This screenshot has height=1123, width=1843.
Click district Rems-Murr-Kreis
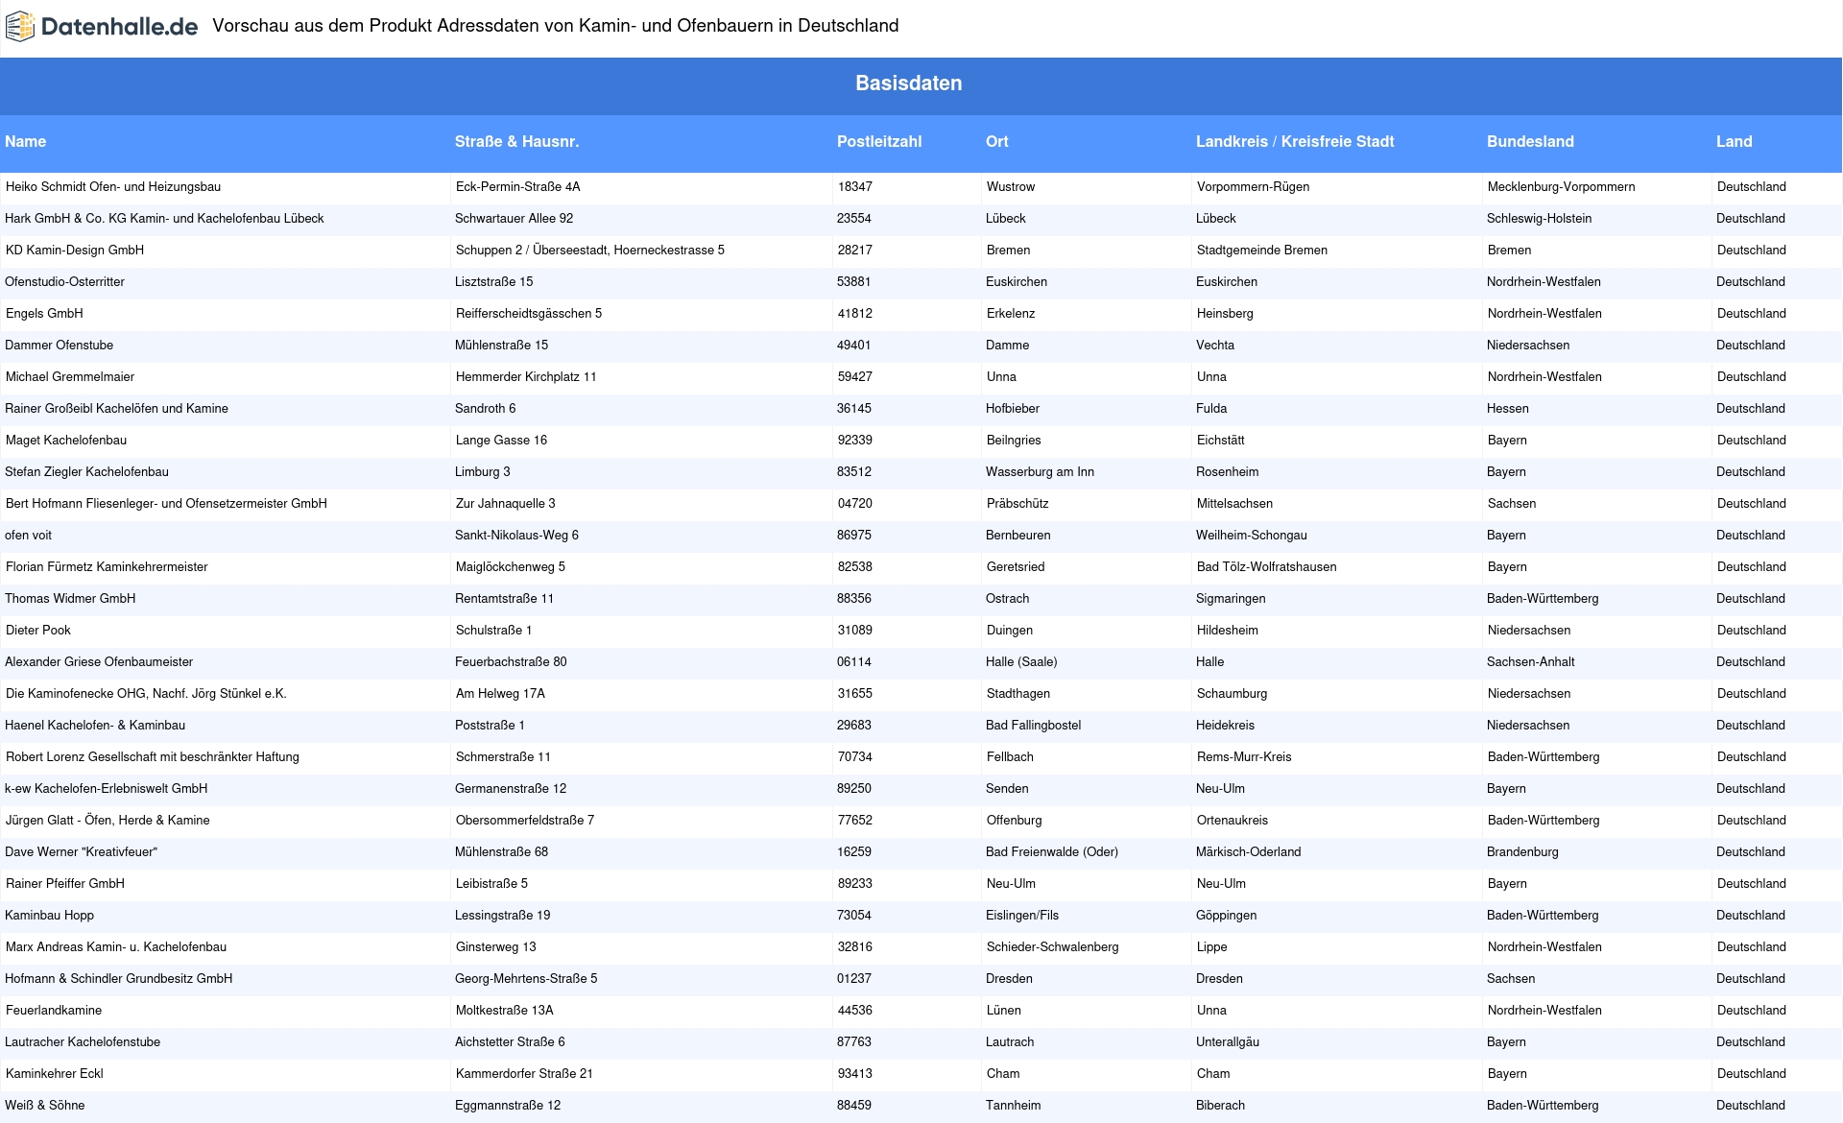coord(1244,756)
